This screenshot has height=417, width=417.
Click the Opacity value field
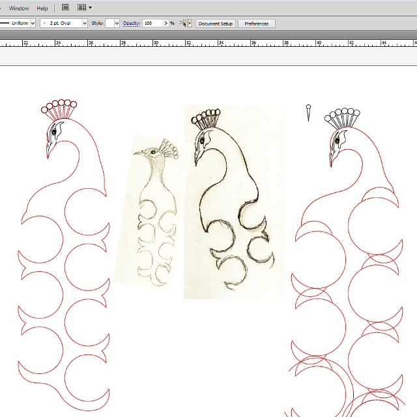click(x=152, y=23)
